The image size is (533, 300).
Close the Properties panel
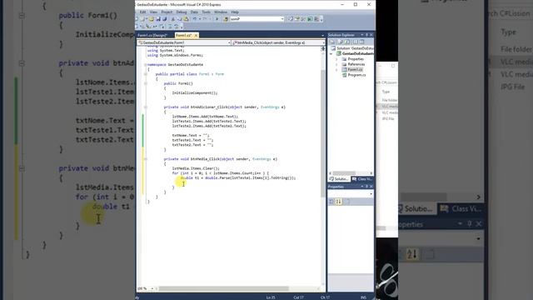[x=371, y=187]
